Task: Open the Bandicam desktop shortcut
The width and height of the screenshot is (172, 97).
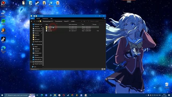Action: [x=3, y=4]
